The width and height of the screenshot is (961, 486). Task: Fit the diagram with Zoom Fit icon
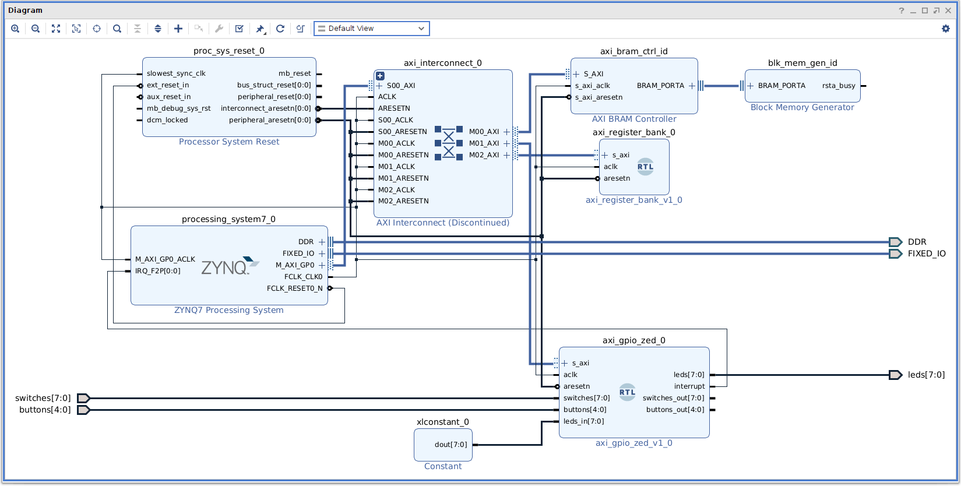pos(56,29)
